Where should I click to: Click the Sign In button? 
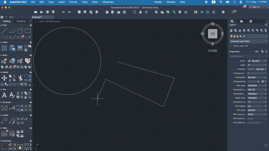(254, 7)
